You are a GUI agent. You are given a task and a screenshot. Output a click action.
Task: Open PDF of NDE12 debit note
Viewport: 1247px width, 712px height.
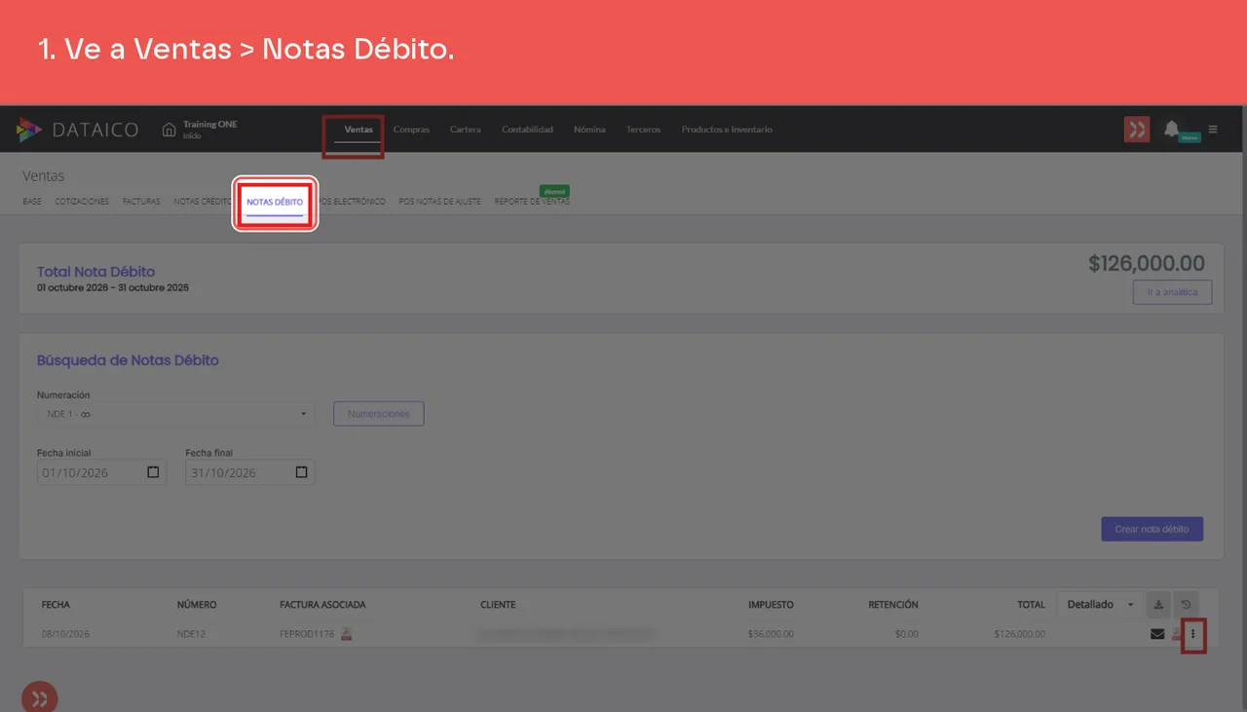pos(1176,634)
